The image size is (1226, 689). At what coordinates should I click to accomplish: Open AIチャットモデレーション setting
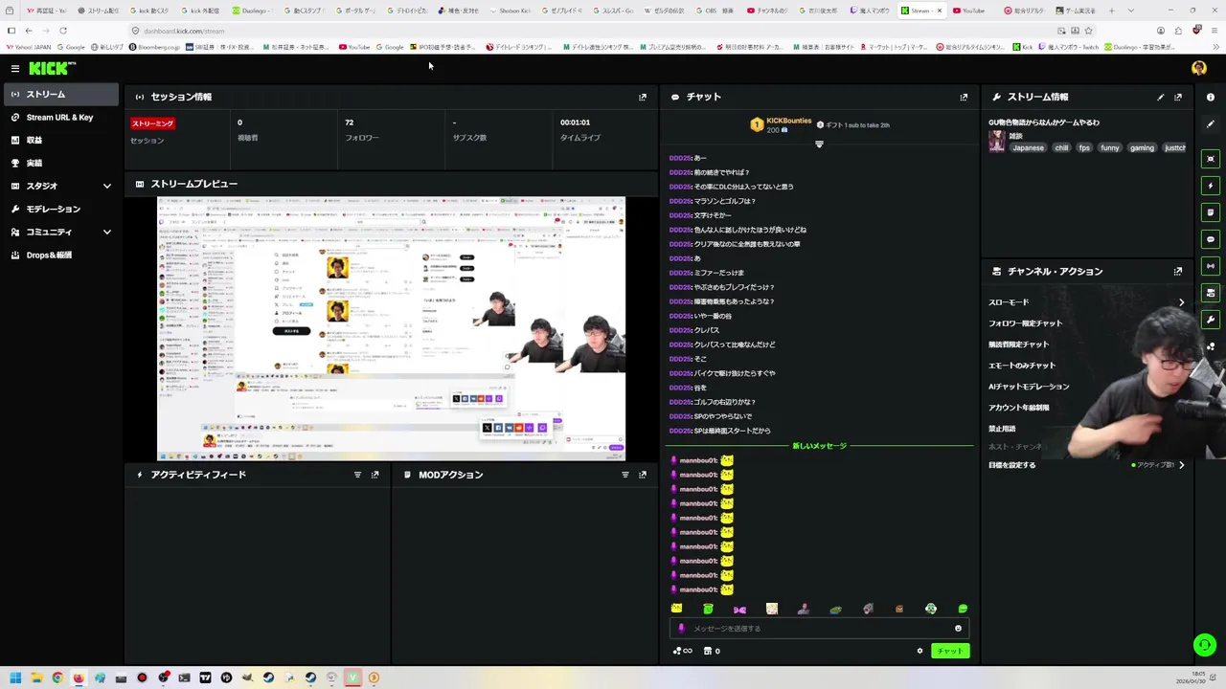point(1029,387)
